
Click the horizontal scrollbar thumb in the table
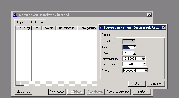click(22, 83)
